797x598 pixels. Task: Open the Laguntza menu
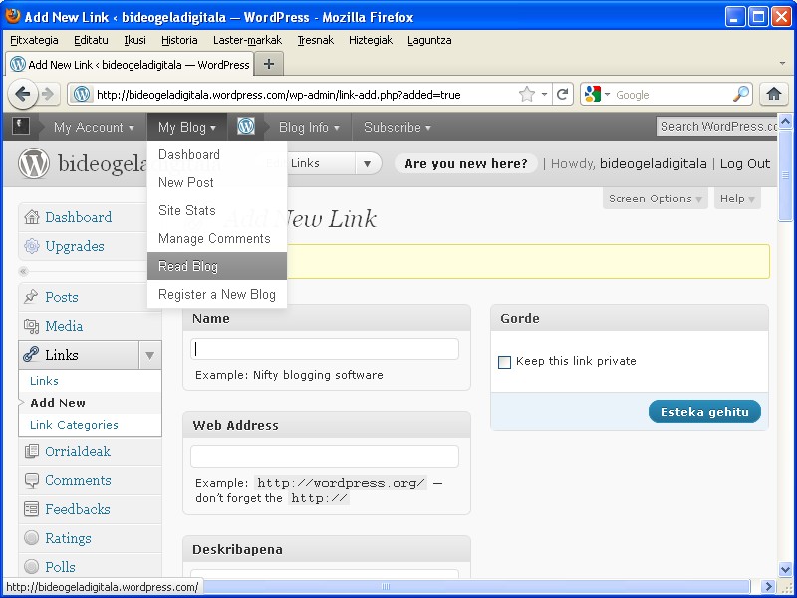429,40
